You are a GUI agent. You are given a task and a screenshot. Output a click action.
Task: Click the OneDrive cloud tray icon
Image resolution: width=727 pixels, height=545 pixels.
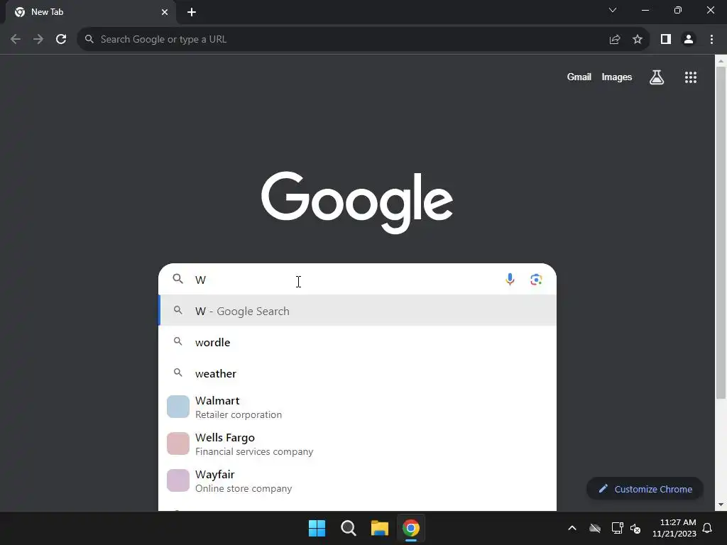click(x=595, y=528)
